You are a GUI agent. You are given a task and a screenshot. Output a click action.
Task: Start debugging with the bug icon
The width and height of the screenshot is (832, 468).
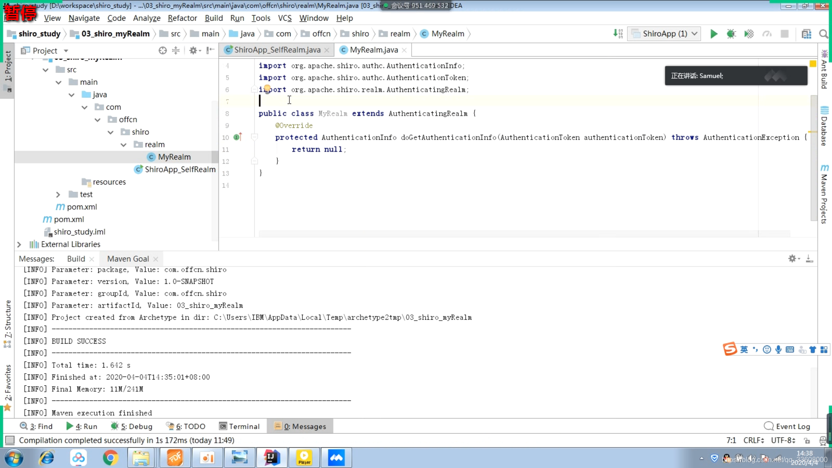pyautogui.click(x=731, y=34)
